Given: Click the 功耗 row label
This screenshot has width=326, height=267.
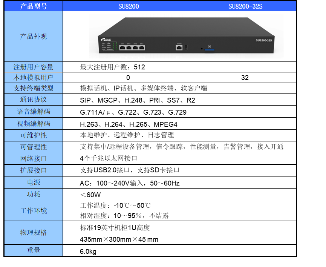Looking at the screenshot, I should (34, 194).
